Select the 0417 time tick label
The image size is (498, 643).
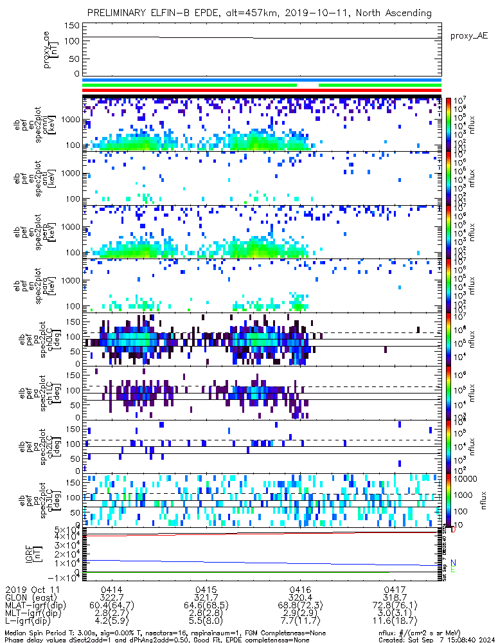click(393, 589)
